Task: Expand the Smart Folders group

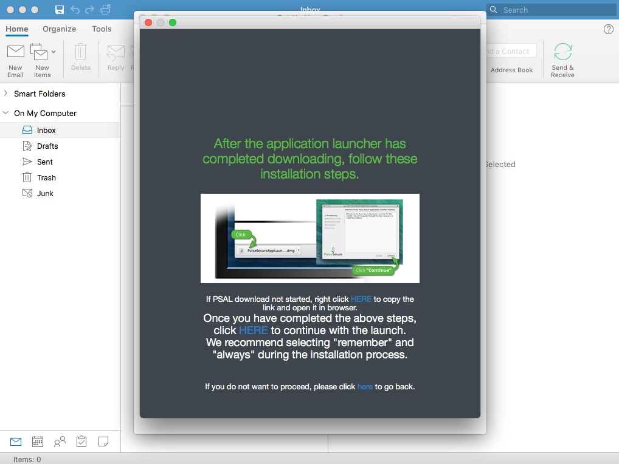Action: click(x=5, y=94)
